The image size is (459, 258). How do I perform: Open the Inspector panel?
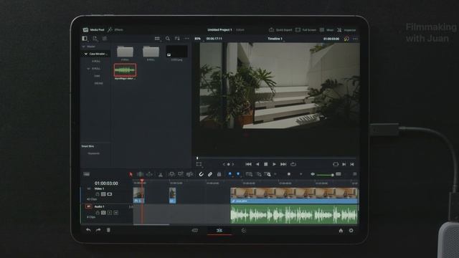pos(346,30)
